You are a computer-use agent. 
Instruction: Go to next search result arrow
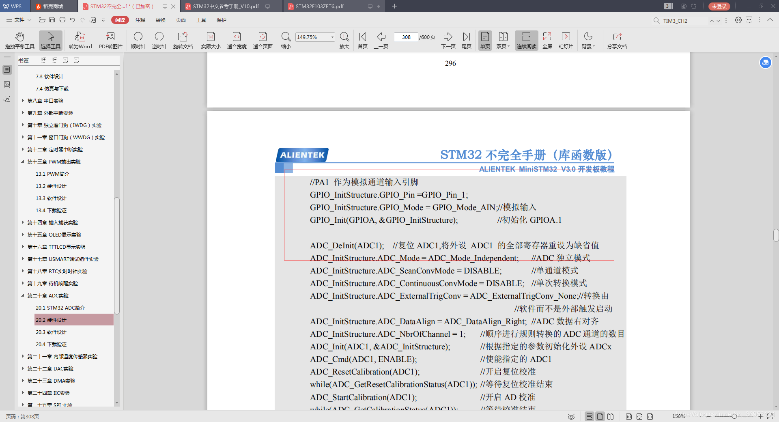pos(718,21)
